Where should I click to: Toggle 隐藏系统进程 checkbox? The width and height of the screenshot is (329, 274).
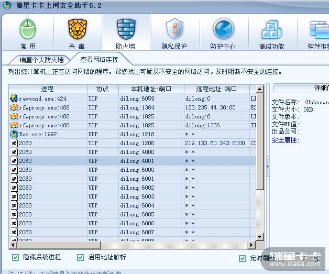pos(15,257)
